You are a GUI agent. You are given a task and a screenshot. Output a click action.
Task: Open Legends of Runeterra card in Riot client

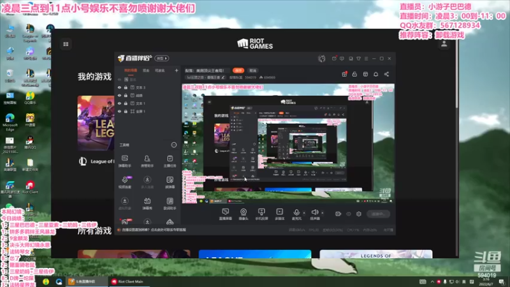click(376, 254)
